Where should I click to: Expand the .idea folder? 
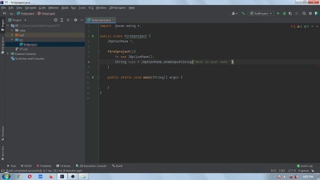pos(12,30)
